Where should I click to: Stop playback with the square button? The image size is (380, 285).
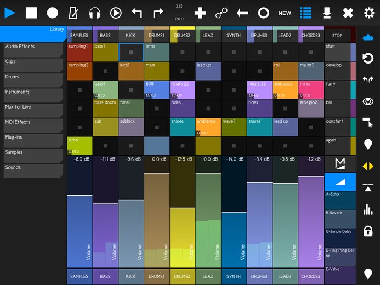click(31, 13)
